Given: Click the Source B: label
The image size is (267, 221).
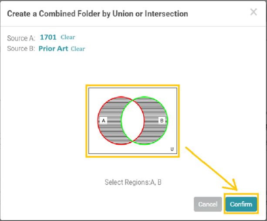Looking at the screenshot, I should (21, 48).
